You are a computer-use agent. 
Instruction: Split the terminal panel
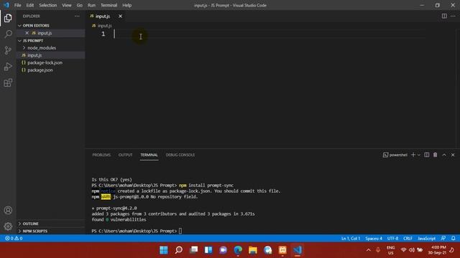[426, 155]
